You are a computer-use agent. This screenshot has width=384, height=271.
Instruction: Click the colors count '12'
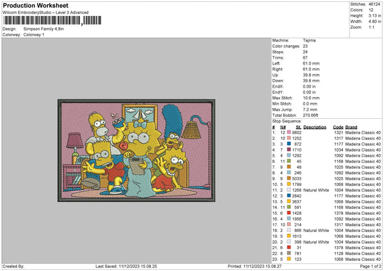[371, 10]
